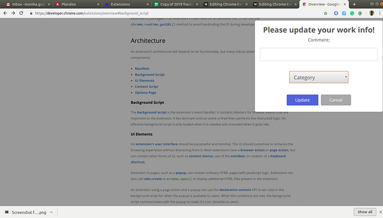Click the address bar URL
This screenshot has height=218, width=383.
[x=92, y=13]
